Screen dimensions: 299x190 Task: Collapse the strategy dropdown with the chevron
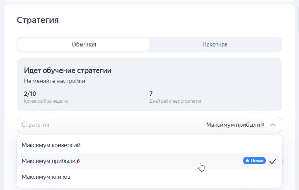pos(273,125)
